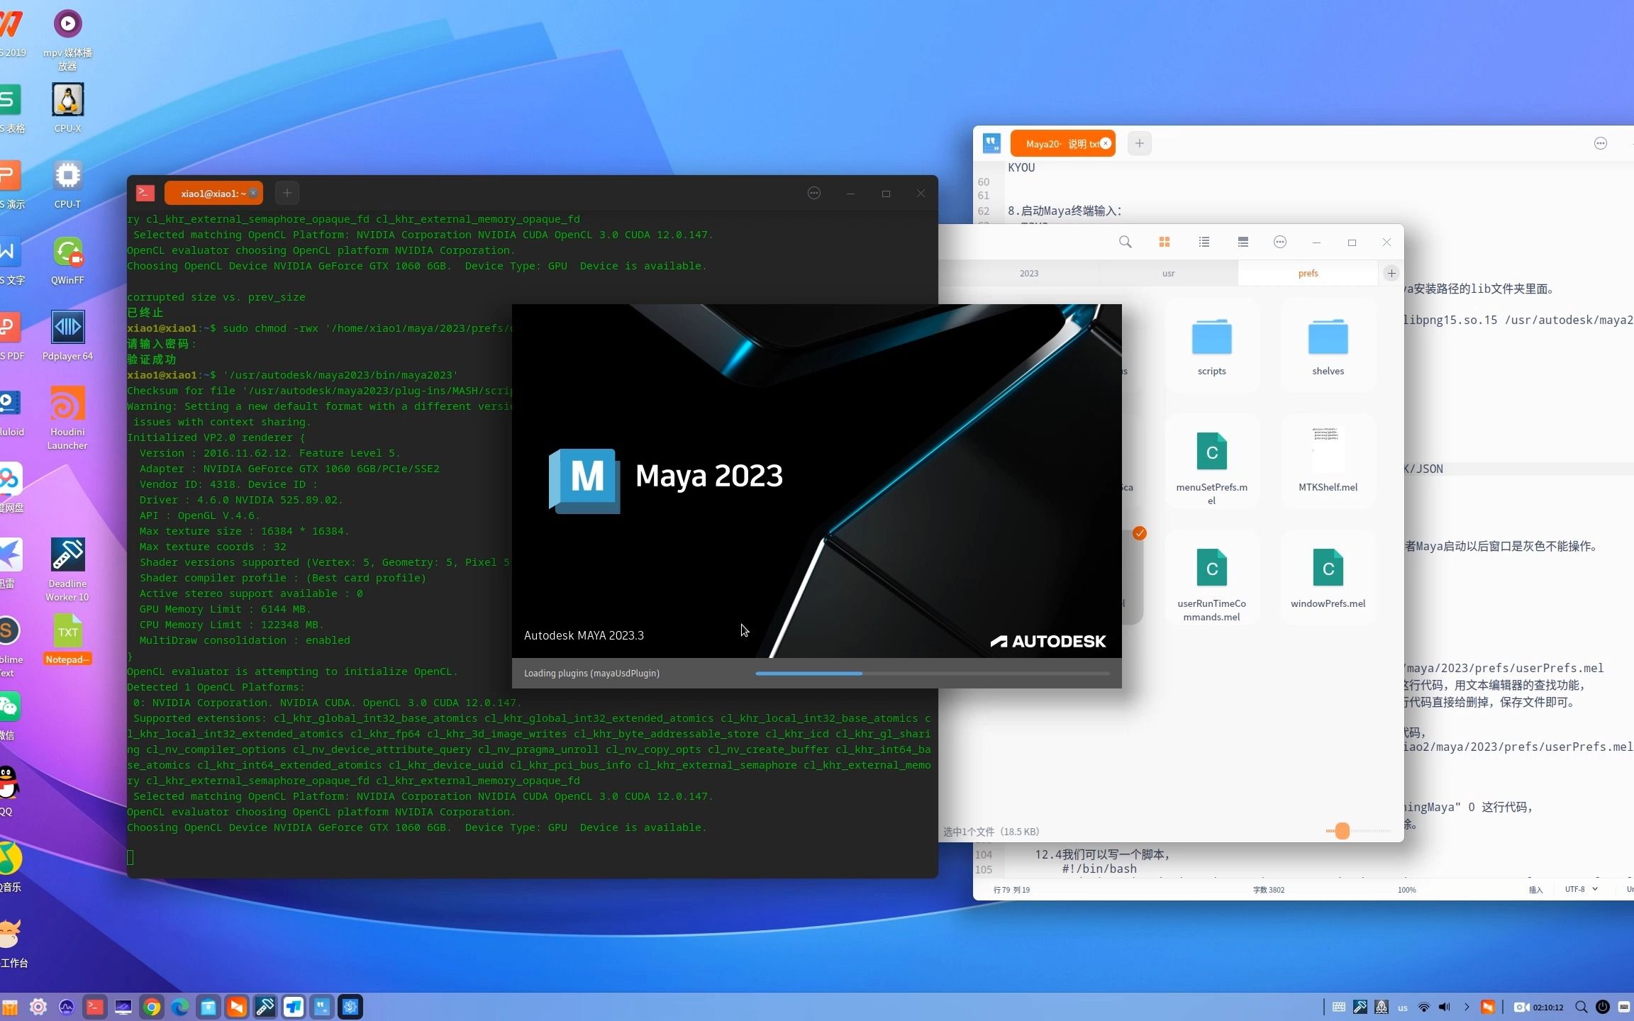Screen dimensions: 1634x1021
Task: Expand hidden tray icons arrow
Action: tap(1466, 1007)
